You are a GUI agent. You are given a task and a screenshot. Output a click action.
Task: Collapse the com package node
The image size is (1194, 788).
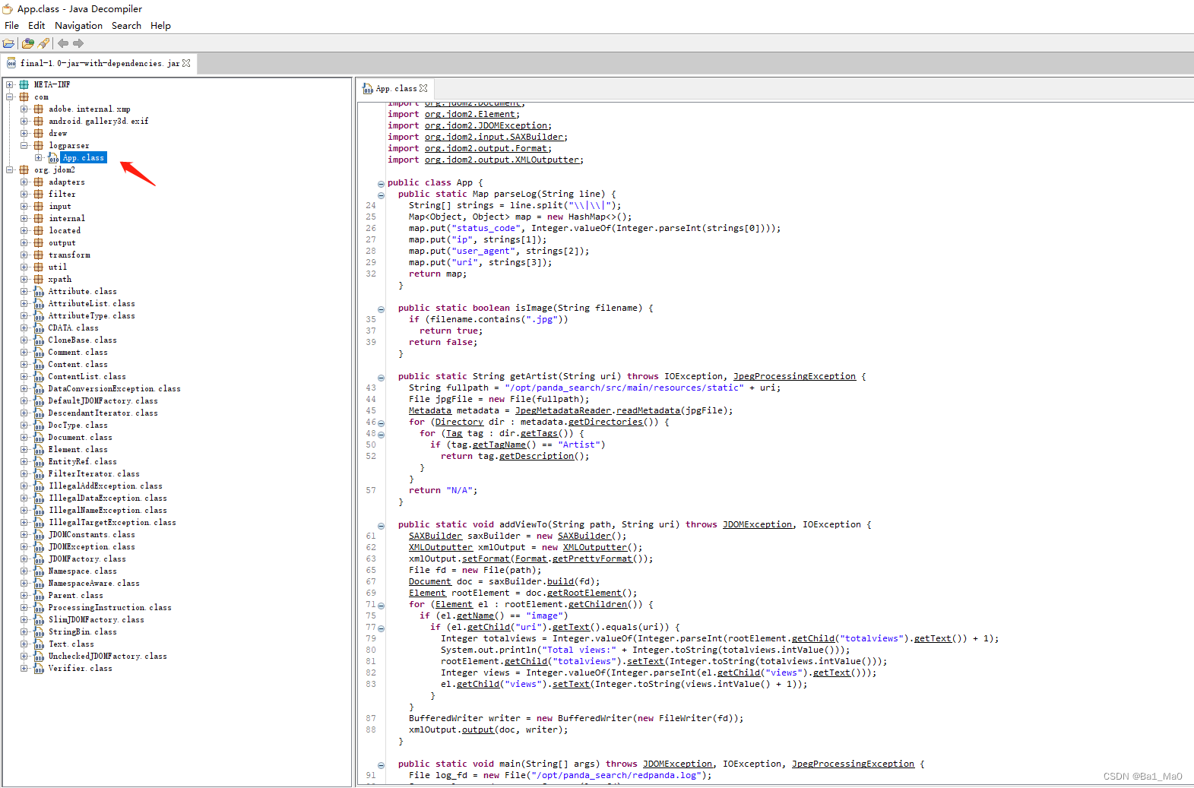click(x=10, y=97)
